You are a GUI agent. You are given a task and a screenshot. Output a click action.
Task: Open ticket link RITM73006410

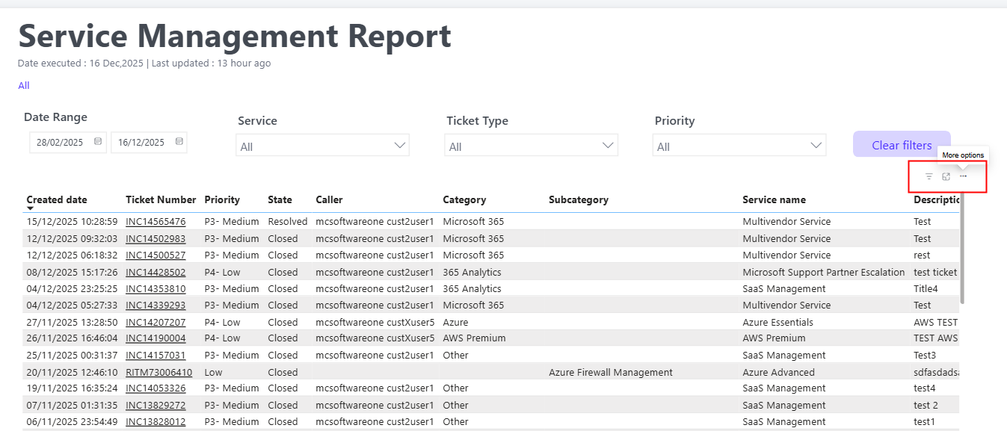coord(158,372)
